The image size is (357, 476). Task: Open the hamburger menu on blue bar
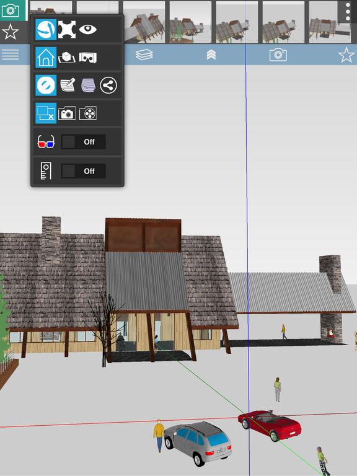11,55
